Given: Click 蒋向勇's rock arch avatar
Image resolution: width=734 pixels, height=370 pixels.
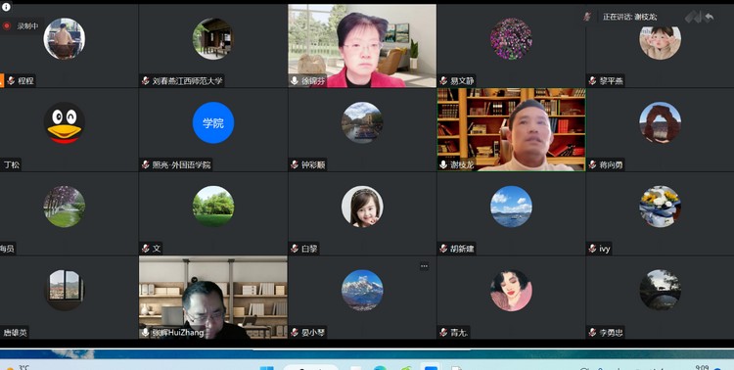Looking at the screenshot, I should 660,122.
